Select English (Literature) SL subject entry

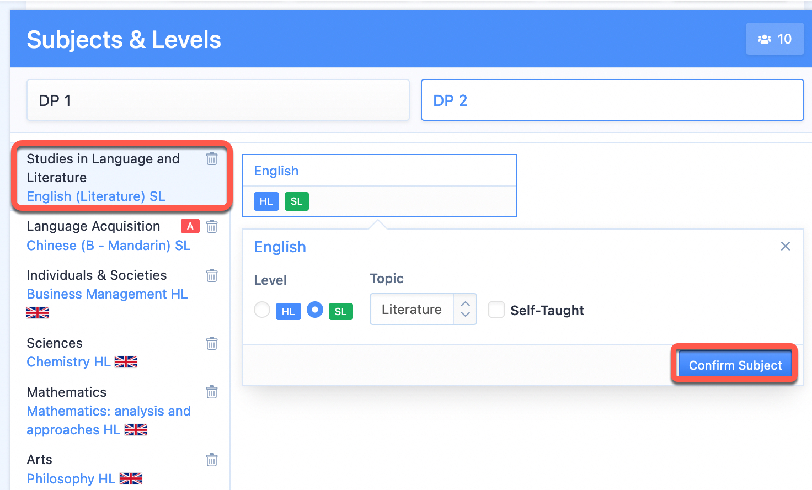click(96, 196)
